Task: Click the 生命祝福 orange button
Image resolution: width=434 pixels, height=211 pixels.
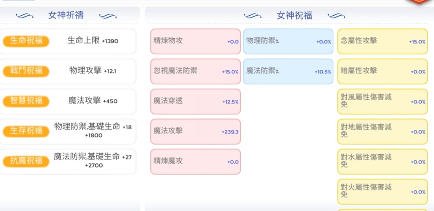Action: (x=26, y=41)
